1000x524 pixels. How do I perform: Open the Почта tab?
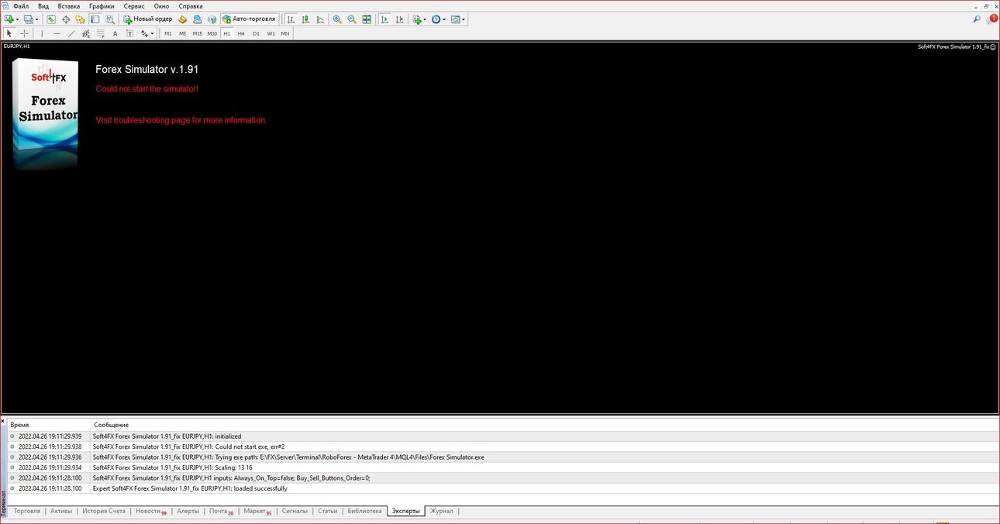click(x=221, y=511)
